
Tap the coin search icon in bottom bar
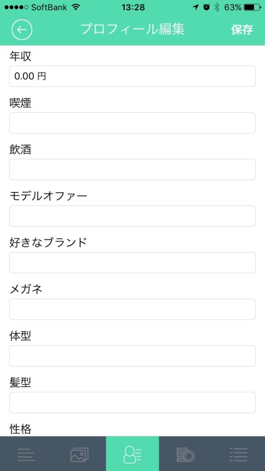click(185, 454)
